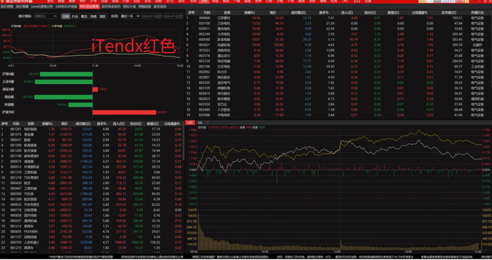Viewport: 492px width, 260px height.
Task: Click the 首页 button at top right
Action: click(x=422, y=1)
